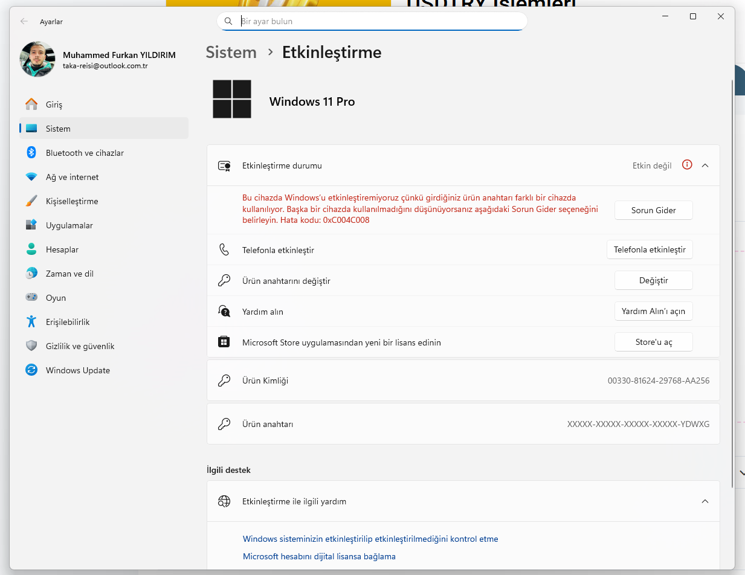Open Oyun settings page
This screenshot has height=575, width=745.
(104, 298)
